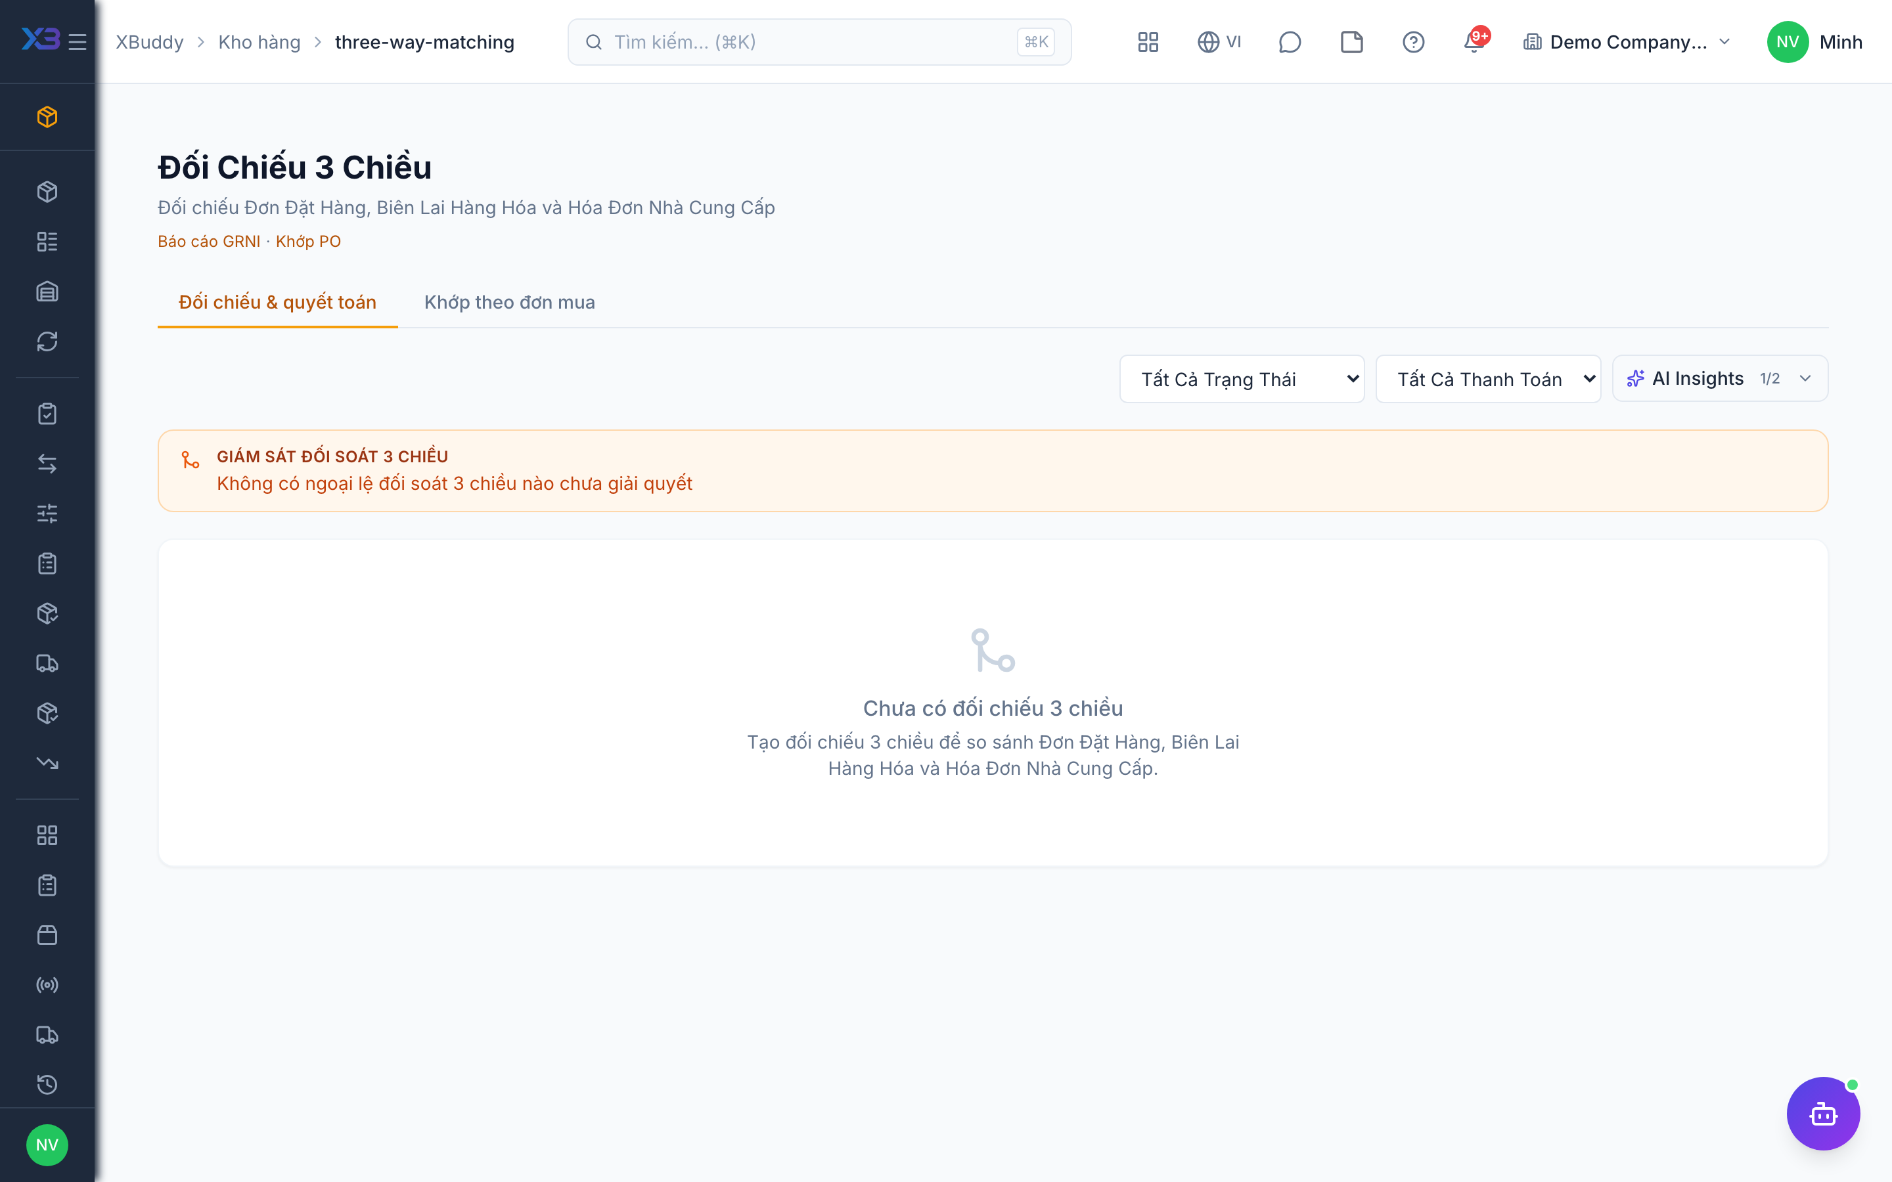
Task: Open the store box sidebar icon
Action: click(47, 935)
